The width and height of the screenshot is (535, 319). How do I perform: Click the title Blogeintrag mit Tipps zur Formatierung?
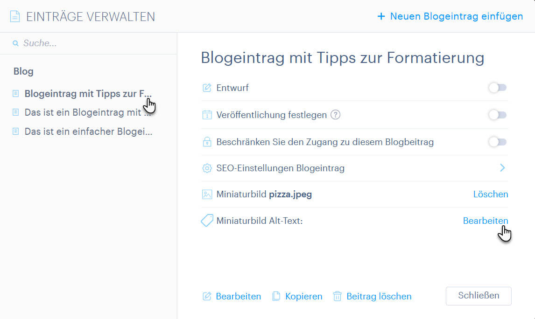point(343,58)
